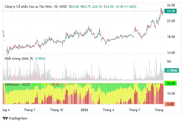This screenshot has width=184, height=123.
Task: Click the green 2.586M volume axis tag
Action: coord(172,71)
